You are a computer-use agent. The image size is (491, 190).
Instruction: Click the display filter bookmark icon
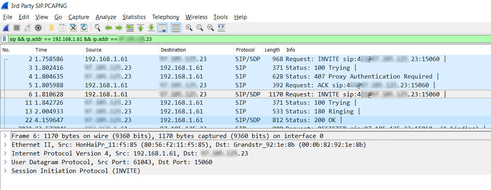(x=4, y=39)
